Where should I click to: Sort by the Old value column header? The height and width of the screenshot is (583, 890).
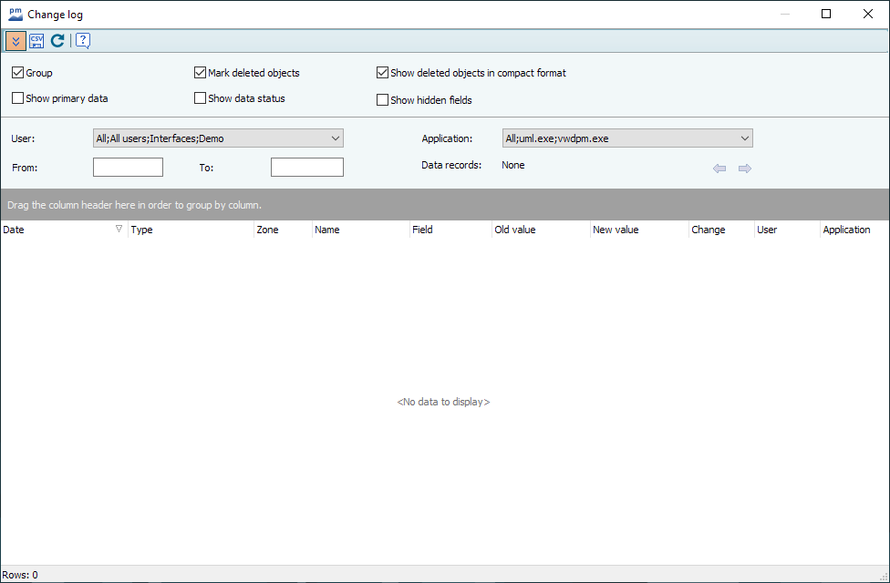(x=538, y=230)
